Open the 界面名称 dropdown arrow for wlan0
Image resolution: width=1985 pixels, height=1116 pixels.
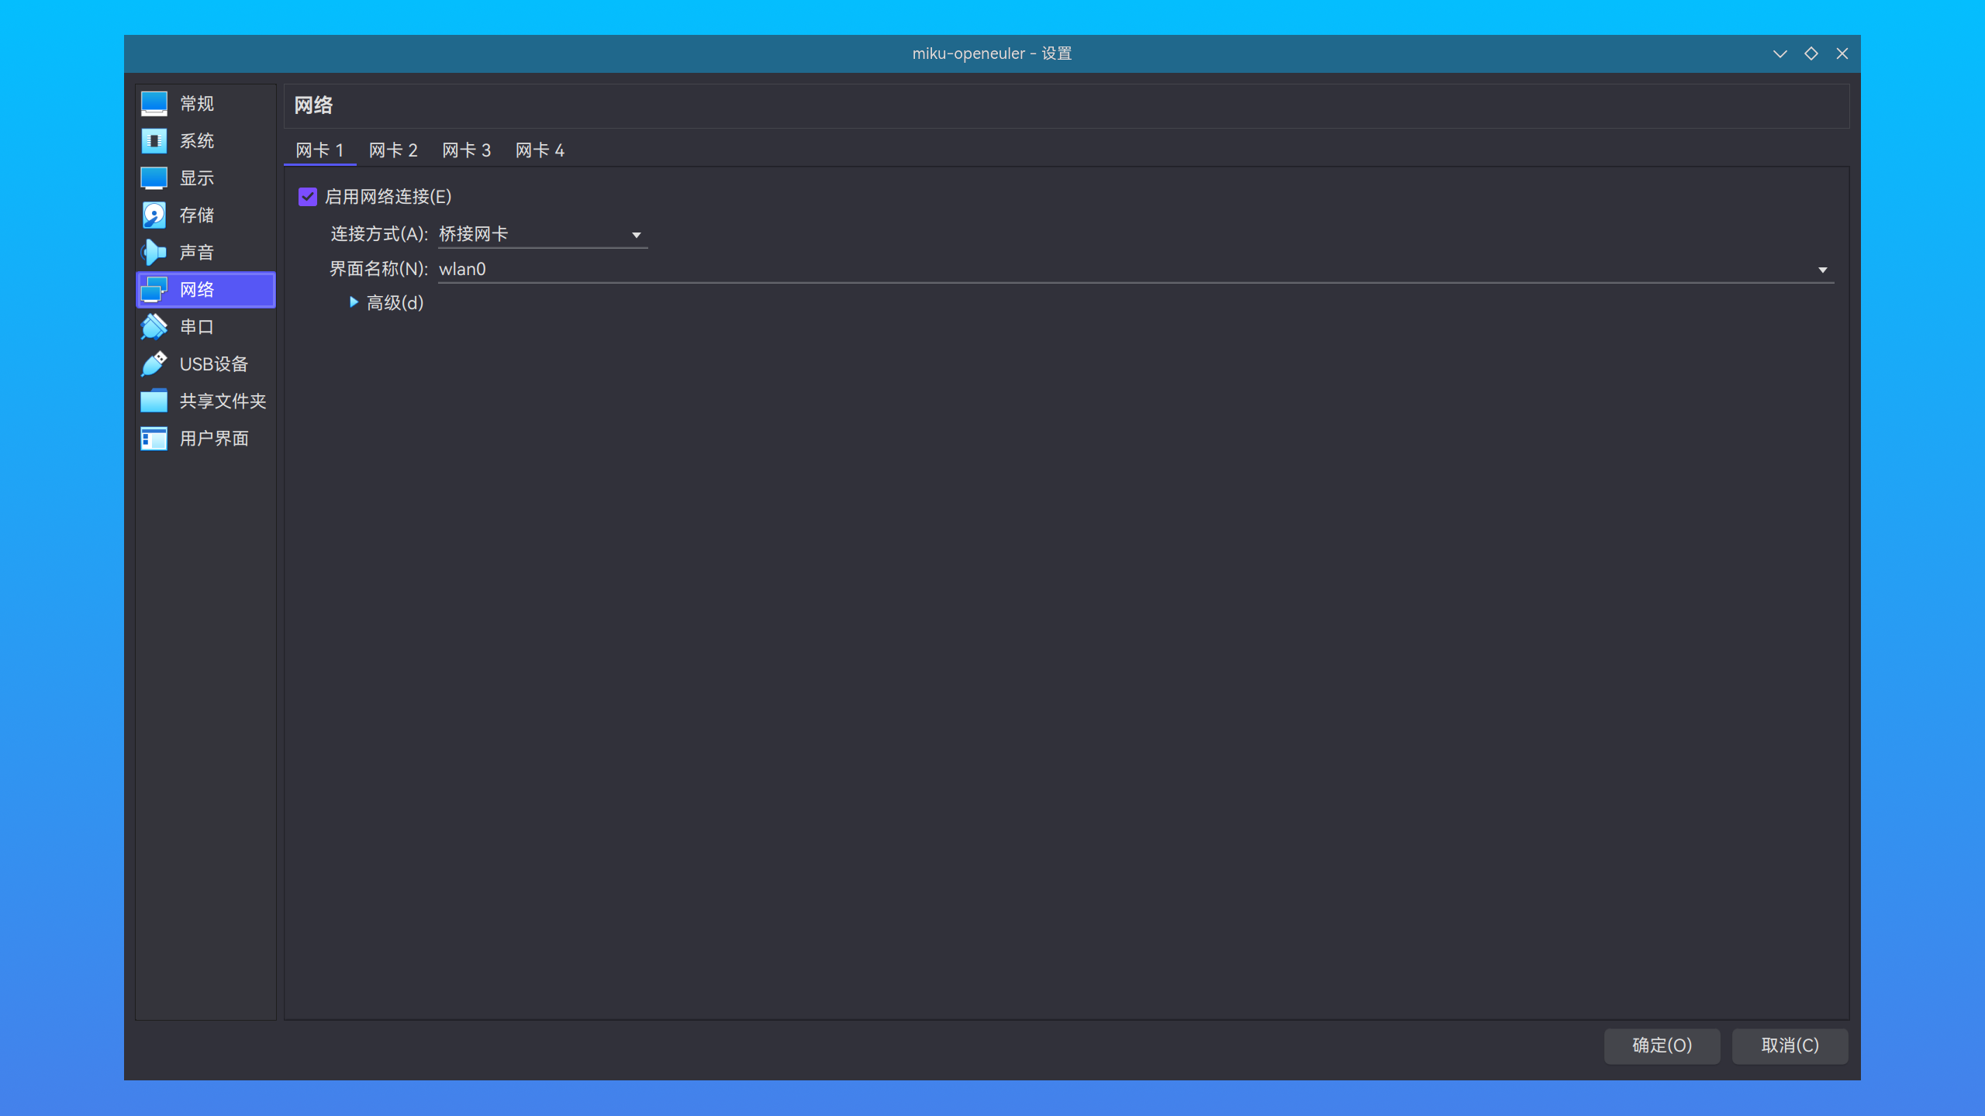point(1822,270)
